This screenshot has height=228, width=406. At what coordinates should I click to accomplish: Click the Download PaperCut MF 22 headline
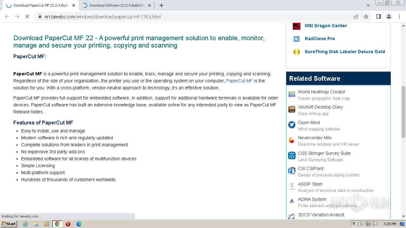click(139, 41)
